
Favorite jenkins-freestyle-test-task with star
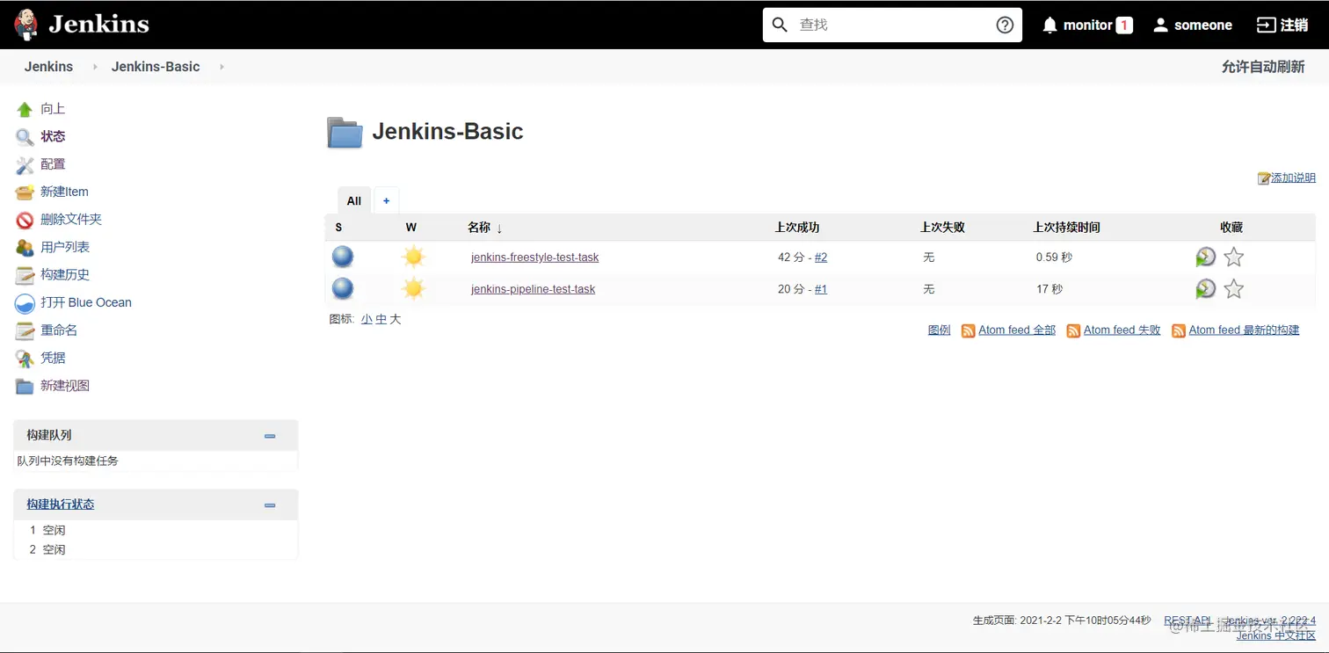1234,257
